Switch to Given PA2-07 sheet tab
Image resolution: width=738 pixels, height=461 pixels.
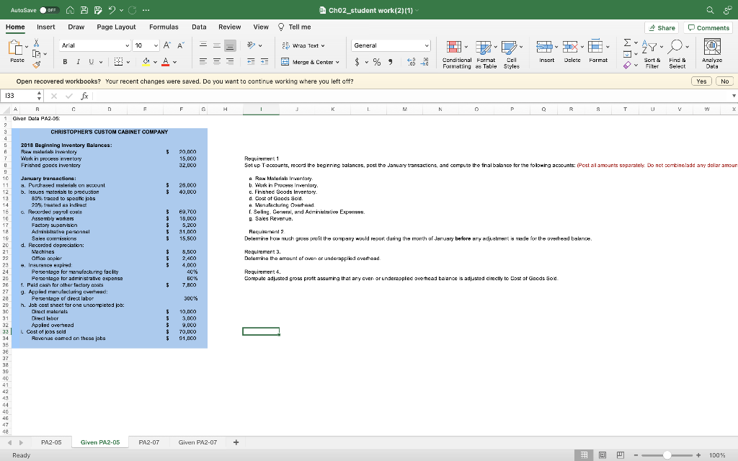pos(197,442)
